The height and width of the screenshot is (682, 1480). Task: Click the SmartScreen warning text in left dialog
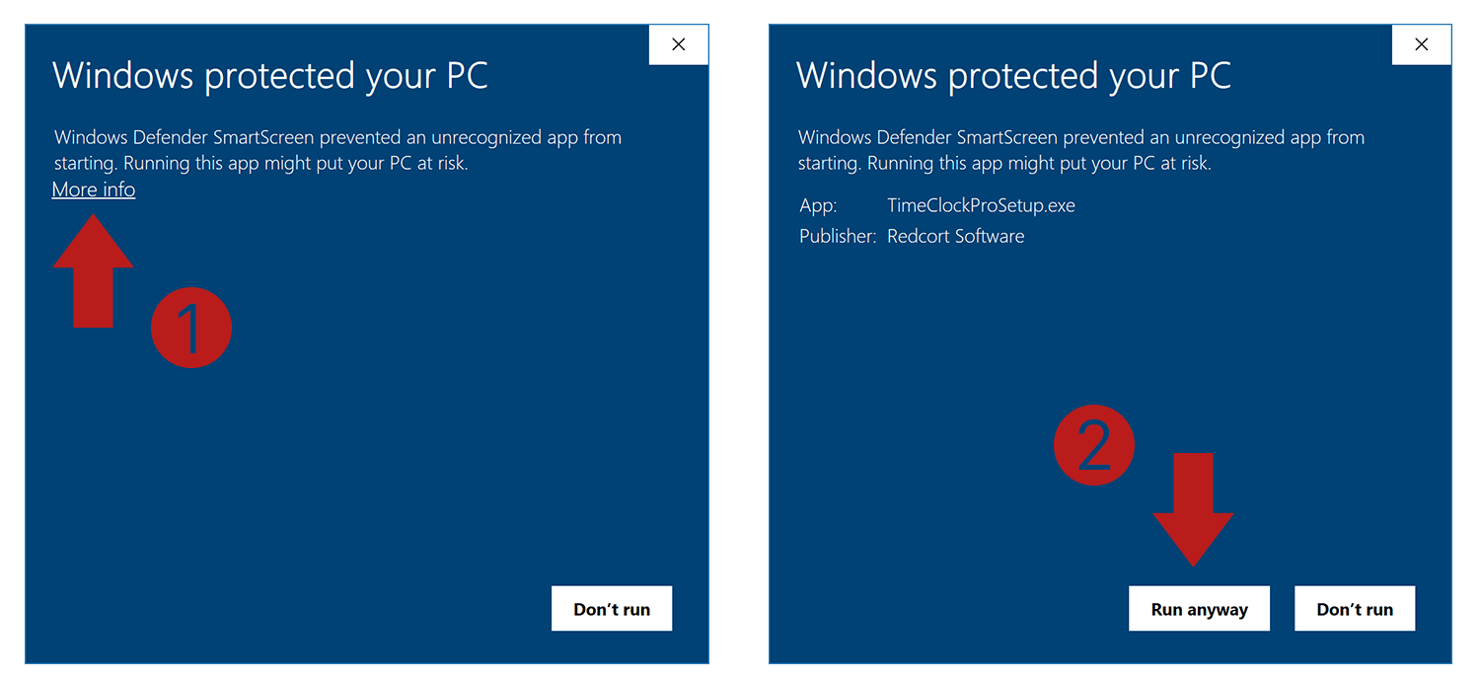[x=335, y=149]
